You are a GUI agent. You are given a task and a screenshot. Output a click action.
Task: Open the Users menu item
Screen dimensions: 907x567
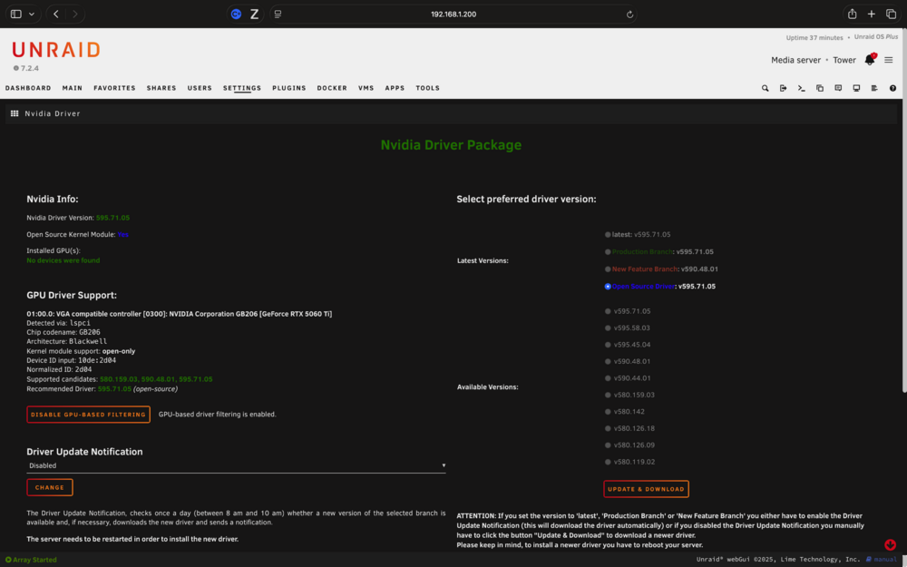pos(200,88)
